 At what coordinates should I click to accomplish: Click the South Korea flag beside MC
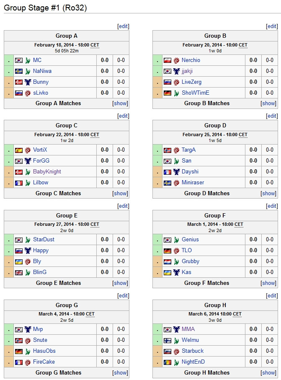pos(19,60)
